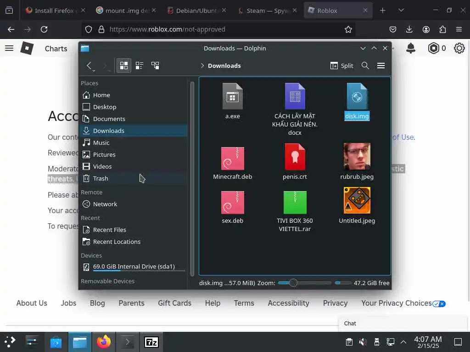Go back in Dolphin navigation history
Screen dimensions: 470x352
pyautogui.click(x=89, y=66)
